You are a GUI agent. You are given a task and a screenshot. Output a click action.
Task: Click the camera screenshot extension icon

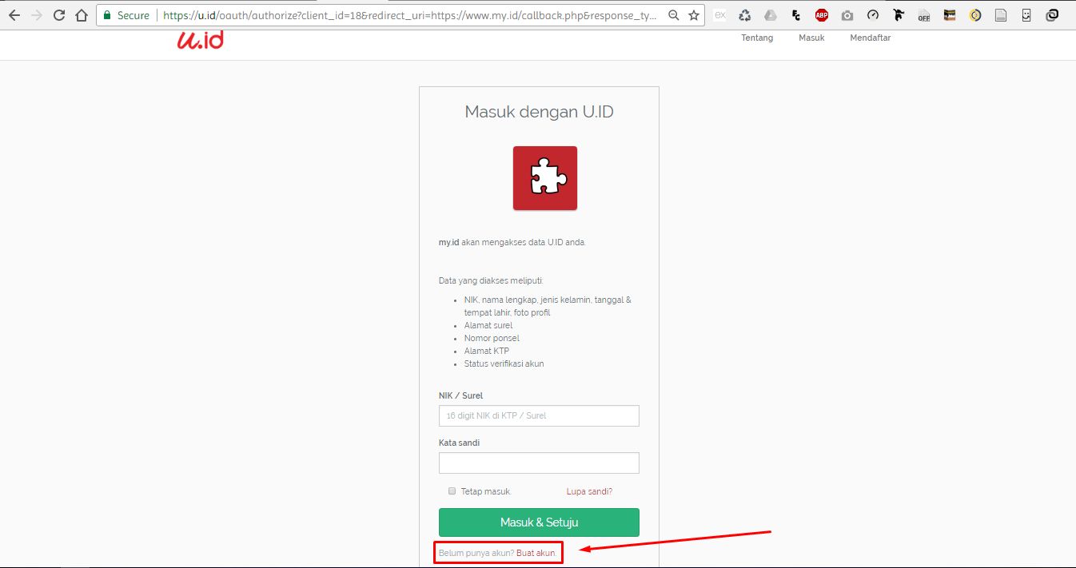coord(847,15)
